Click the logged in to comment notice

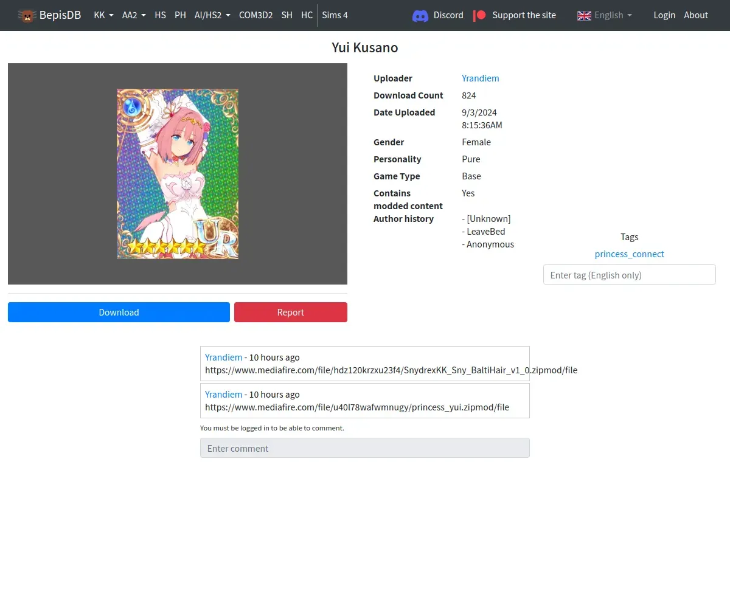point(272,428)
